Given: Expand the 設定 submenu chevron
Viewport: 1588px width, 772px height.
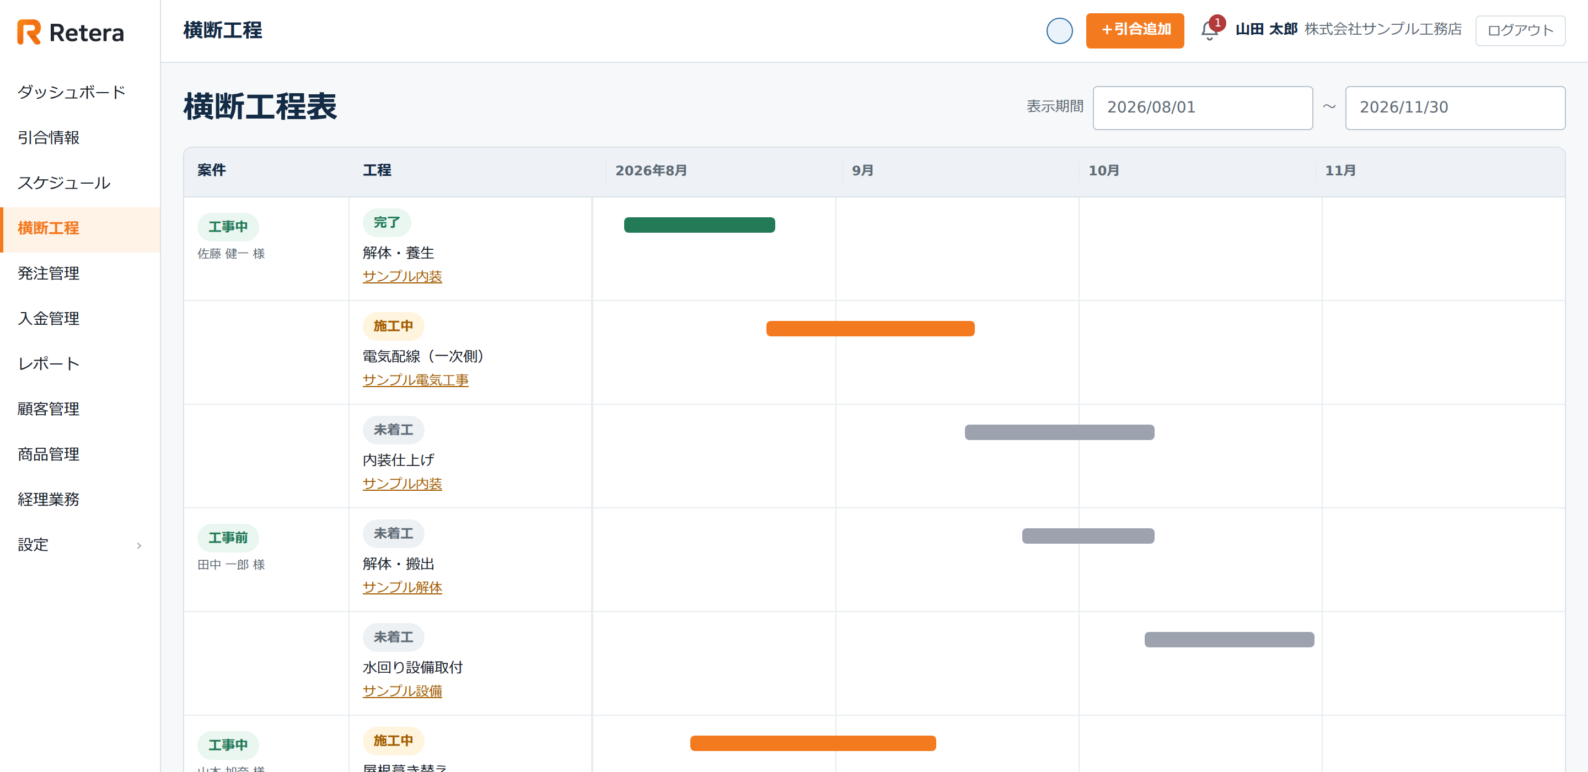Looking at the screenshot, I should coord(140,545).
